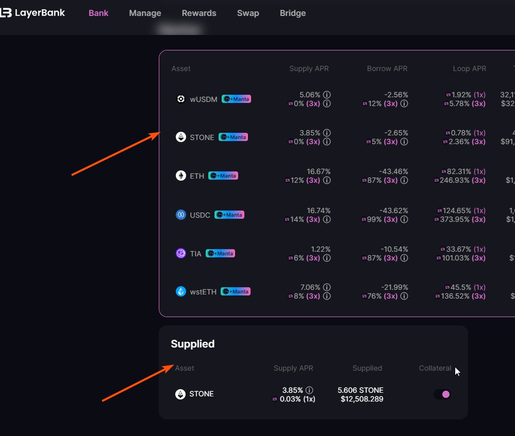
Task: Select the wstETH asset name
Action: point(203,292)
